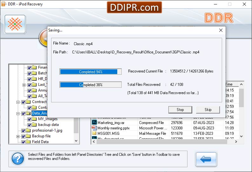Click the orange DDR logo icon button

click(15, 24)
